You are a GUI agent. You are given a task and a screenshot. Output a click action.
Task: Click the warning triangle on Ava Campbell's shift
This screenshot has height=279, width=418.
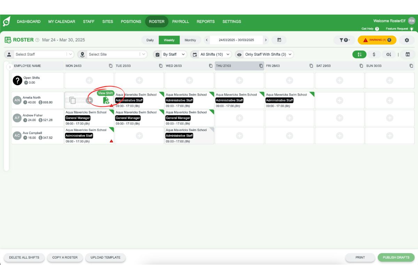[x=111, y=141]
